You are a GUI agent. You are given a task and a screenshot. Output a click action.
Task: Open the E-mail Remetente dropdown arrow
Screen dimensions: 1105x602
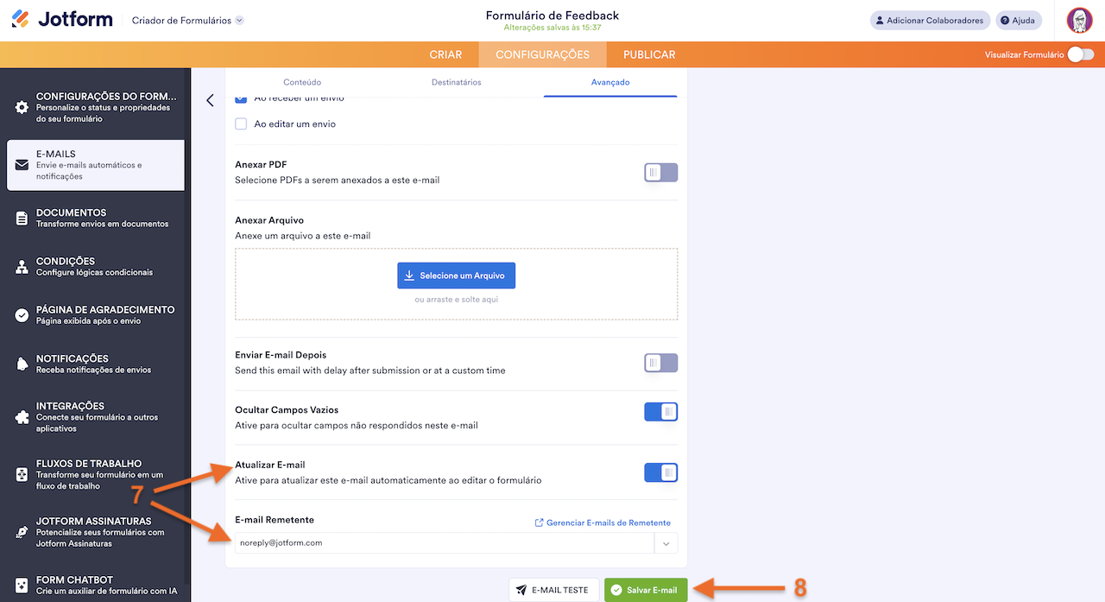coord(666,543)
